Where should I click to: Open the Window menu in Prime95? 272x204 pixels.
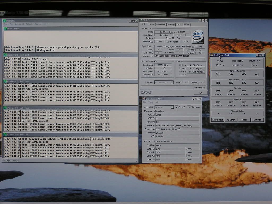point(38,24)
